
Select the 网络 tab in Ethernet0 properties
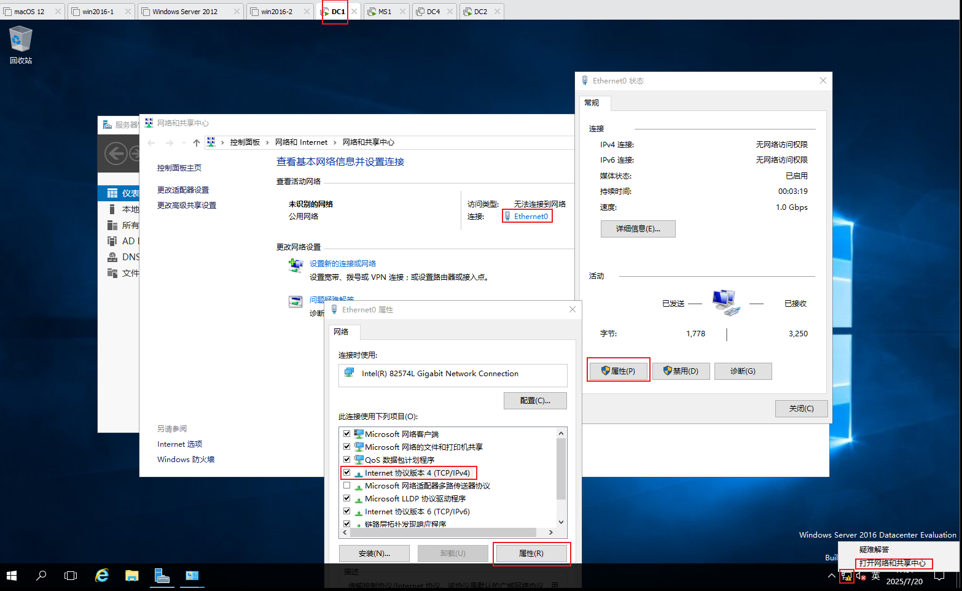tap(344, 332)
